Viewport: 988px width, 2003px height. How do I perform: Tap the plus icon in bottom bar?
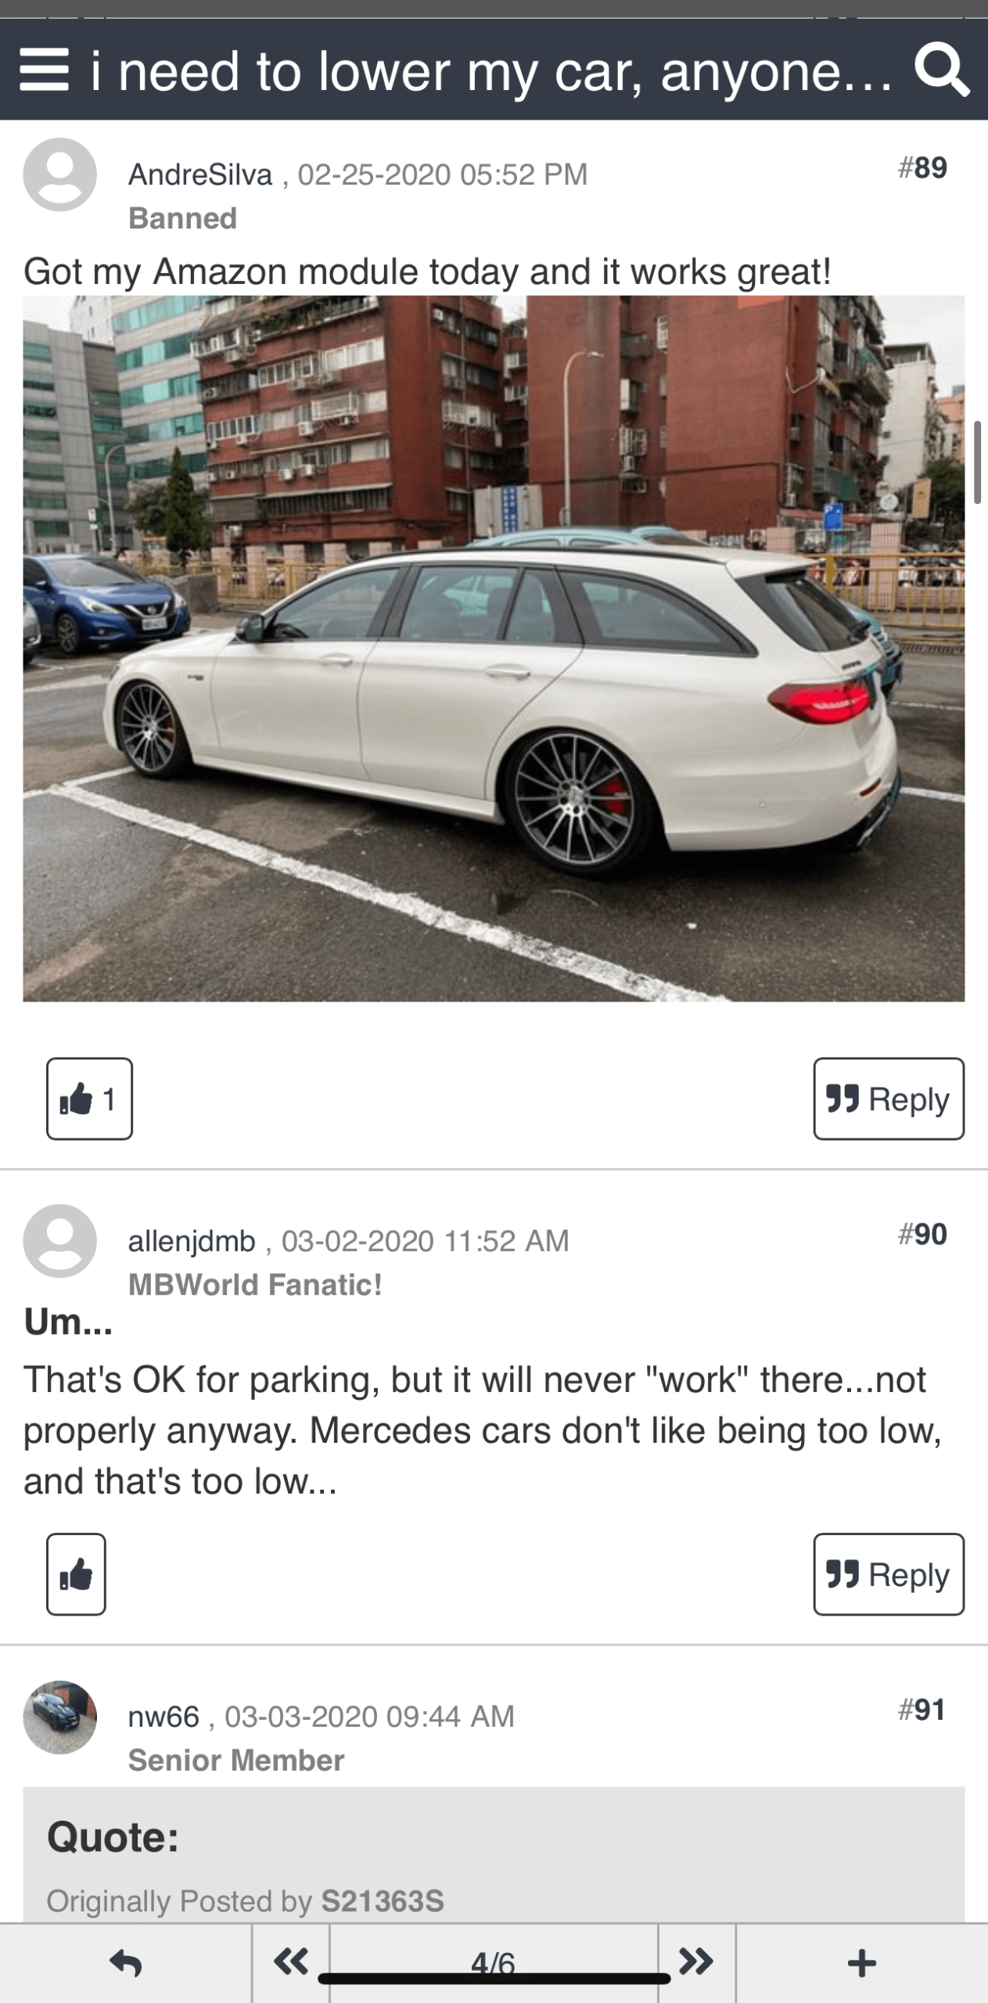point(861,1963)
